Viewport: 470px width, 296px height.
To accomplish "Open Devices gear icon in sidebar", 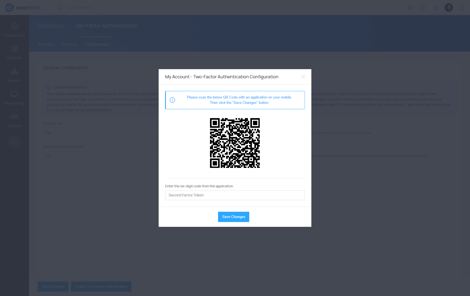I will click(15, 49).
